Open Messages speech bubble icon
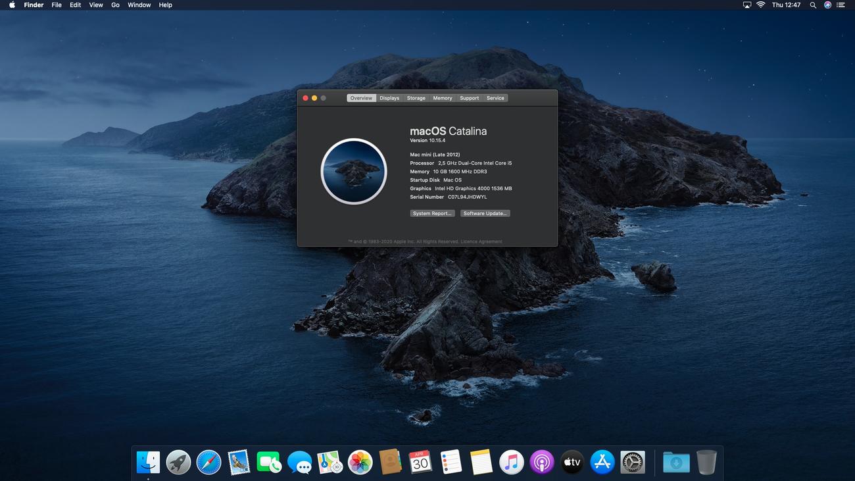 [x=300, y=463]
